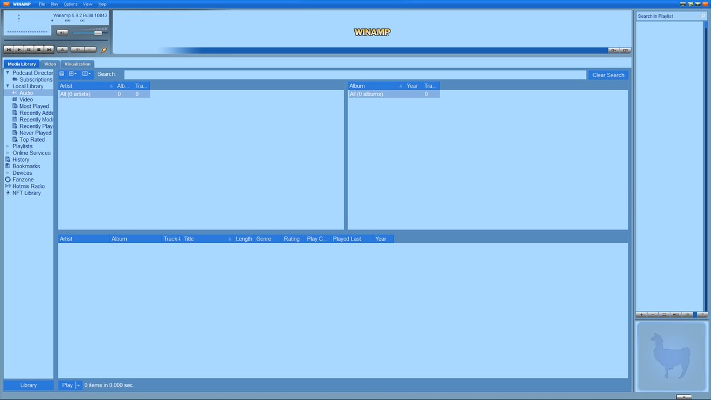Screen dimensions: 711x400
Task: Expand the Online Services tree node
Action: click(7, 153)
